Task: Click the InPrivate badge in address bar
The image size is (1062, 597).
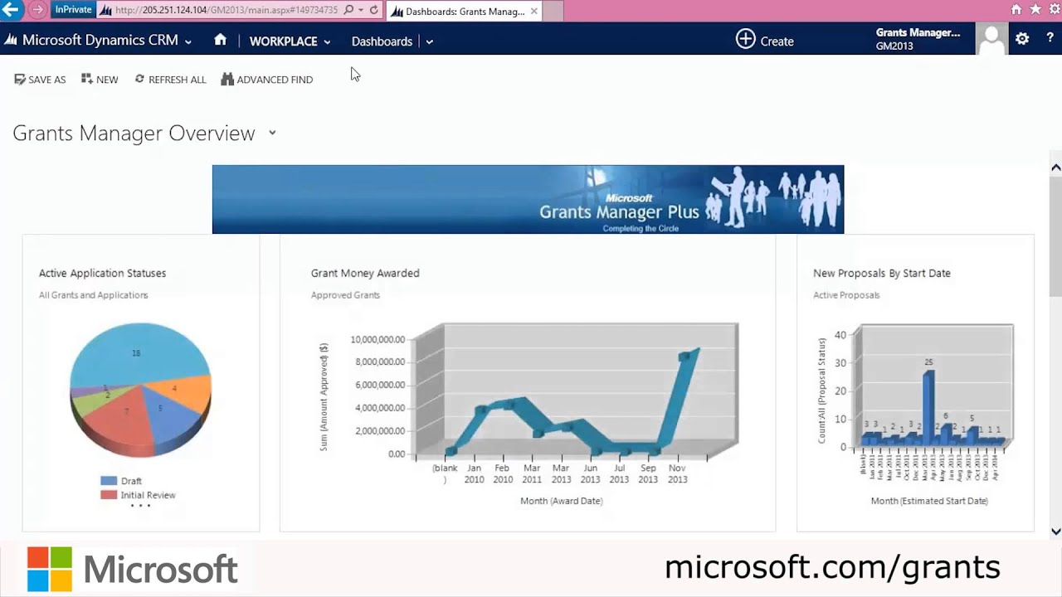Action: point(73,10)
